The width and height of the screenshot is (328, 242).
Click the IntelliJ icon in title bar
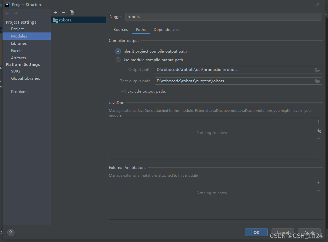tap(7, 4)
